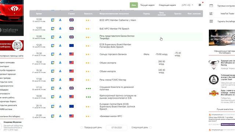This screenshot has width=235, height=132.
Task: Click the Торговые инструменты sidebar icon
Action: pos(211,6)
